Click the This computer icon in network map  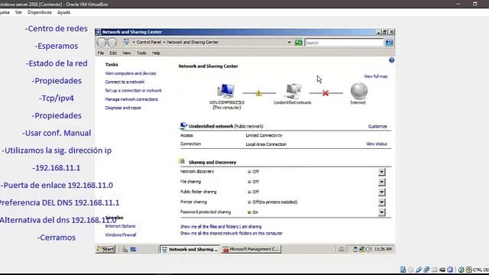(x=226, y=91)
